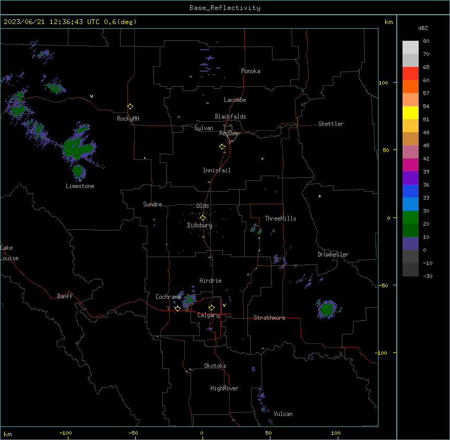The height and width of the screenshot is (440, 450).
Task: Select the yellow diamond marker below RedDeer
Action: [x=222, y=146]
